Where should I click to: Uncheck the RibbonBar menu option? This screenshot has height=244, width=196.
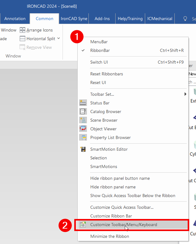[x=100, y=50]
